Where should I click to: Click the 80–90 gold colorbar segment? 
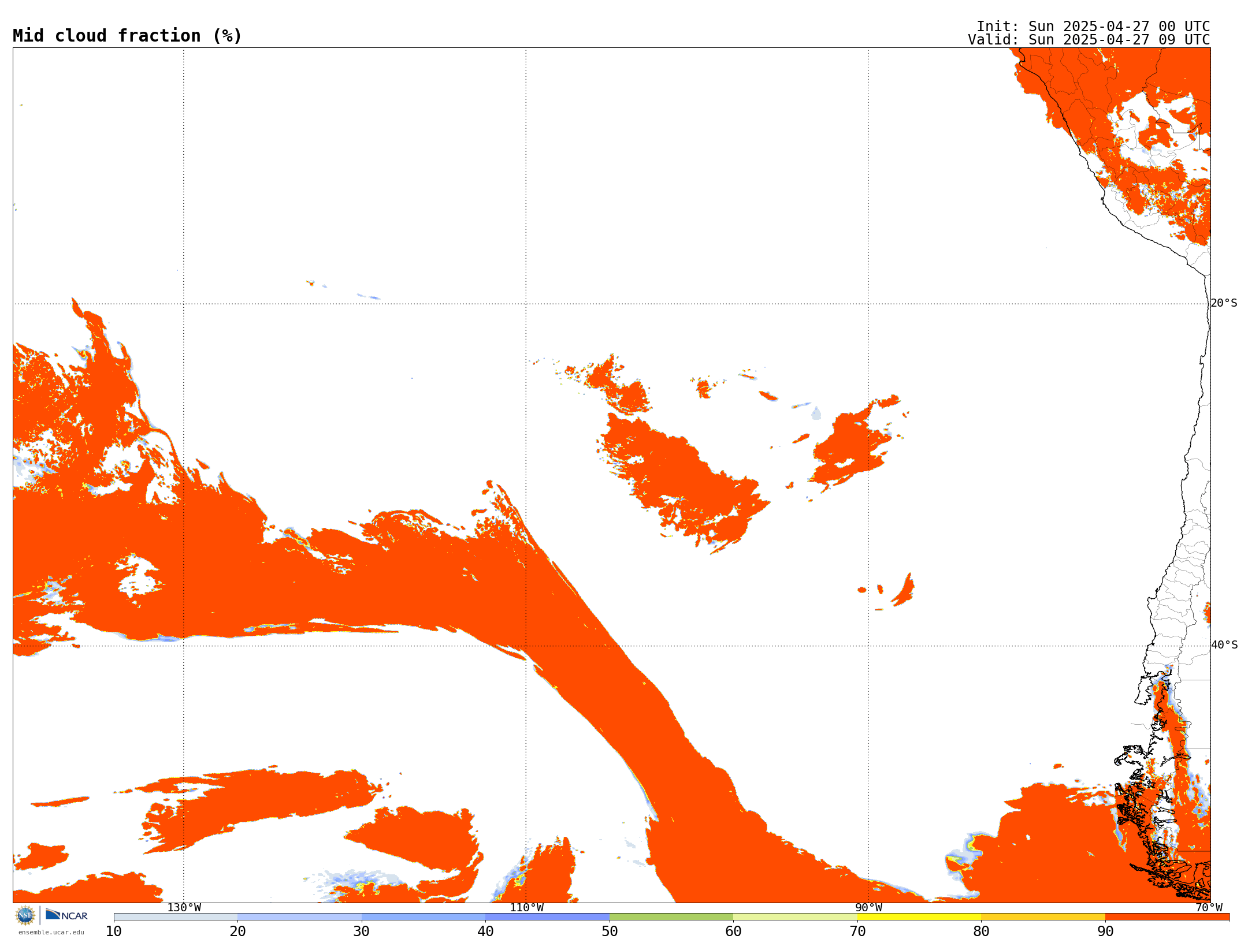[x=1043, y=917]
